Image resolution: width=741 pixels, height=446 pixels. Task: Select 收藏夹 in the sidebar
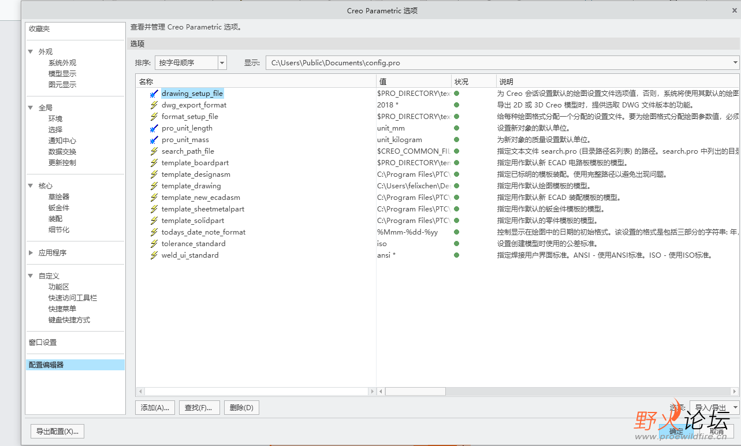point(39,29)
